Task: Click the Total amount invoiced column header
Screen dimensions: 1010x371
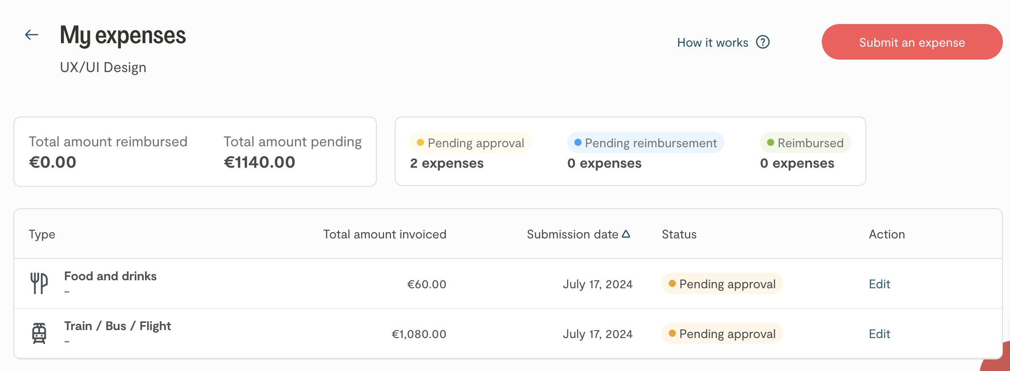Action: coord(384,234)
